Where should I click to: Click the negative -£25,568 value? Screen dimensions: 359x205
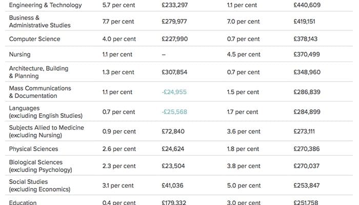coord(174,112)
